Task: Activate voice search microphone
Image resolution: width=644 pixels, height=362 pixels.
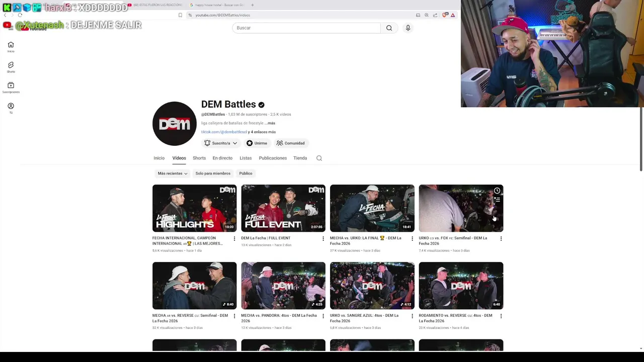Action: 408,28
